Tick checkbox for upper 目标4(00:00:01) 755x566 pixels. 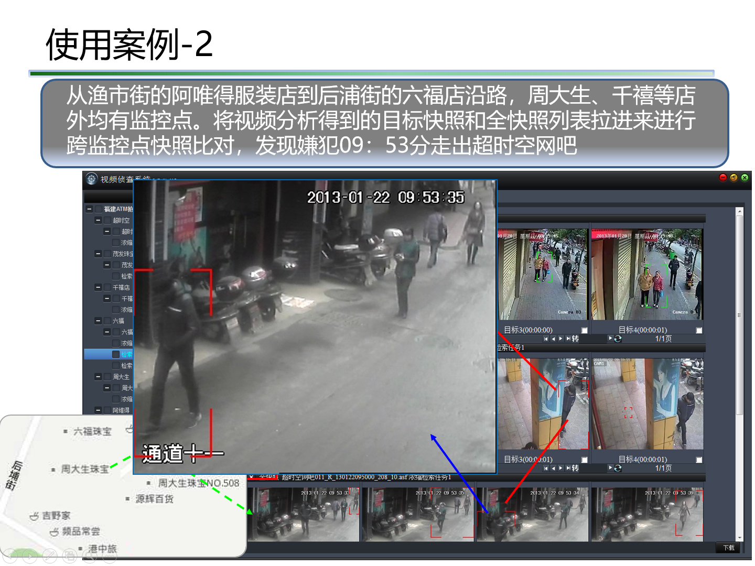click(699, 330)
